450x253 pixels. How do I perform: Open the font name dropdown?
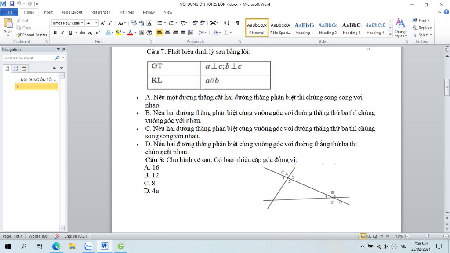[x=82, y=23]
